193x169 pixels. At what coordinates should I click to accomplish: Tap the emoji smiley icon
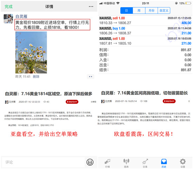click(x=90, y=162)
